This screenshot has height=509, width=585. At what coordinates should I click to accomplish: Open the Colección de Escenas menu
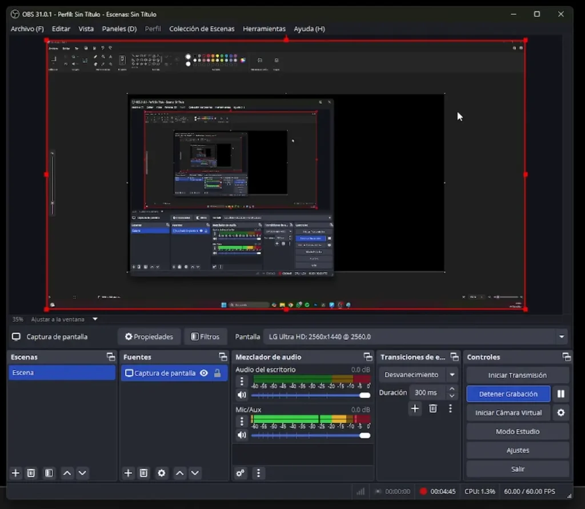click(x=203, y=29)
